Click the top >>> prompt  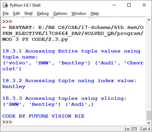pyautogui.click(x=7, y=21)
